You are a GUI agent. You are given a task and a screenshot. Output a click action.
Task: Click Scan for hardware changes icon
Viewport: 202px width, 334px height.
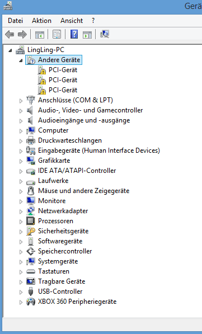[x=105, y=34]
